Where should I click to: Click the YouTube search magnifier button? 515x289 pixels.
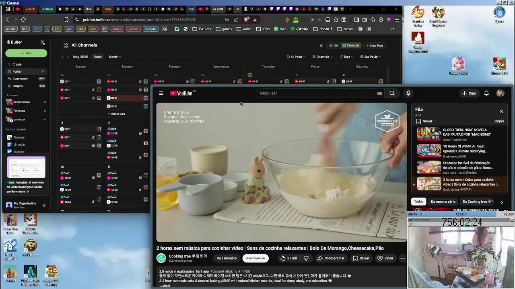pyautogui.click(x=392, y=93)
